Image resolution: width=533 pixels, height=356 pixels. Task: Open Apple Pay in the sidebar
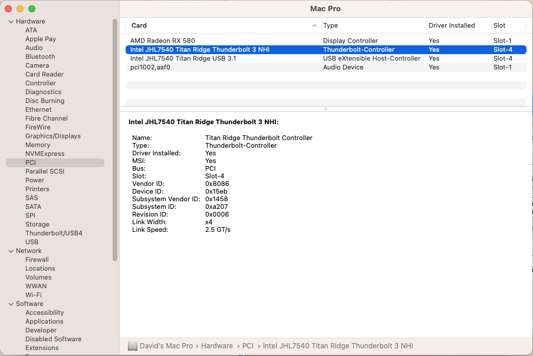click(x=41, y=39)
